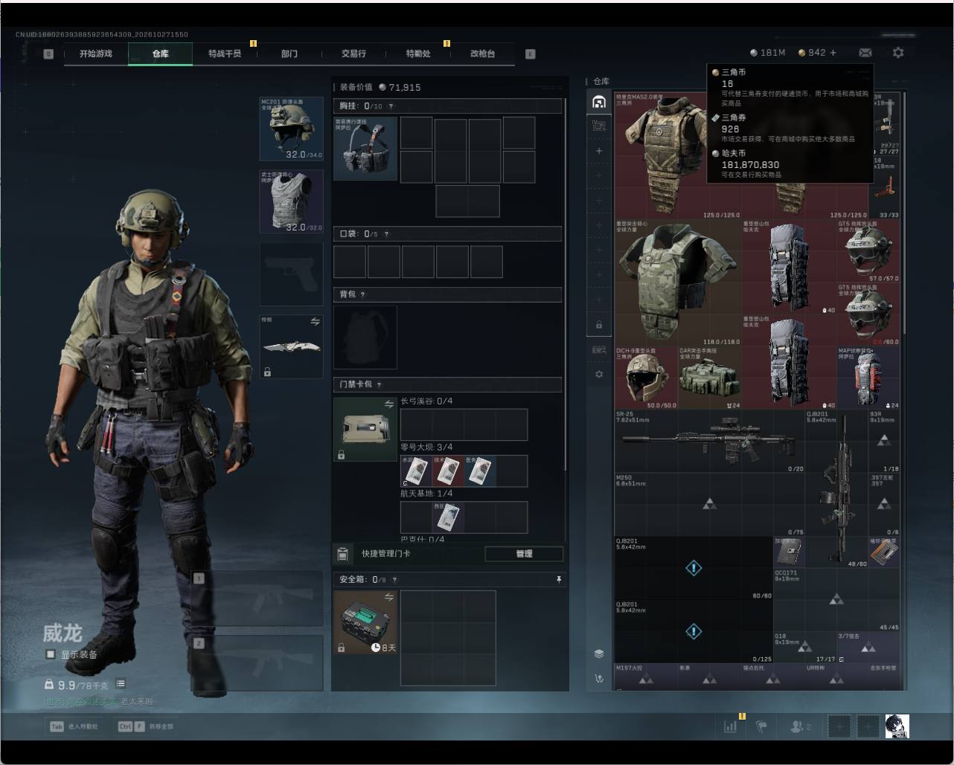Click the first empty team slot plus
The height and width of the screenshot is (765, 954).
click(x=839, y=726)
